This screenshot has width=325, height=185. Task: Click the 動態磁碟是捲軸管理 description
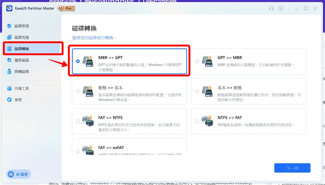pos(259,97)
